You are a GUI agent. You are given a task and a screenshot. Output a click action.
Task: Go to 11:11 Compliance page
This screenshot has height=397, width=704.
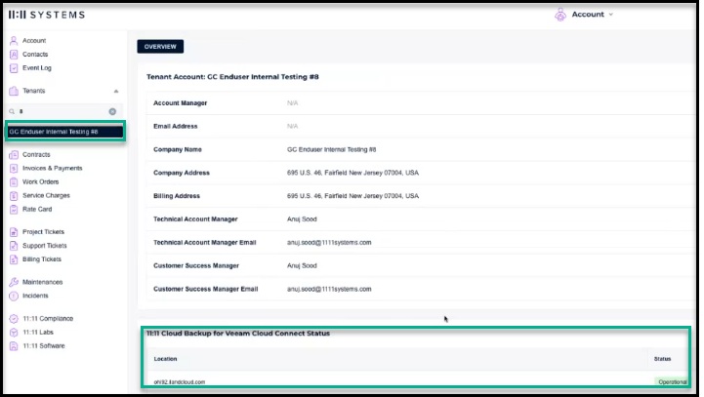tap(48, 319)
